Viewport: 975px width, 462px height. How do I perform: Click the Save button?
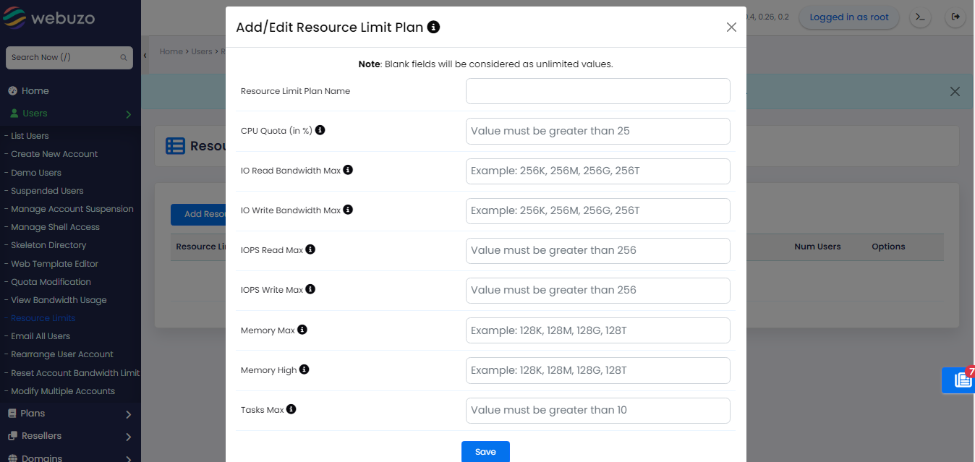(485, 451)
